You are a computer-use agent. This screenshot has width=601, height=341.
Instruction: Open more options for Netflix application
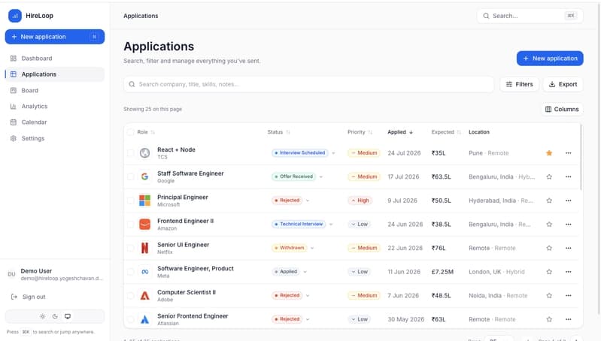coord(569,248)
